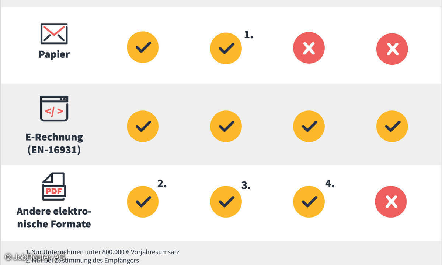Image resolution: width=442 pixels, height=265 pixels.
Task: Click the PDF document icon
Action: (x=54, y=187)
